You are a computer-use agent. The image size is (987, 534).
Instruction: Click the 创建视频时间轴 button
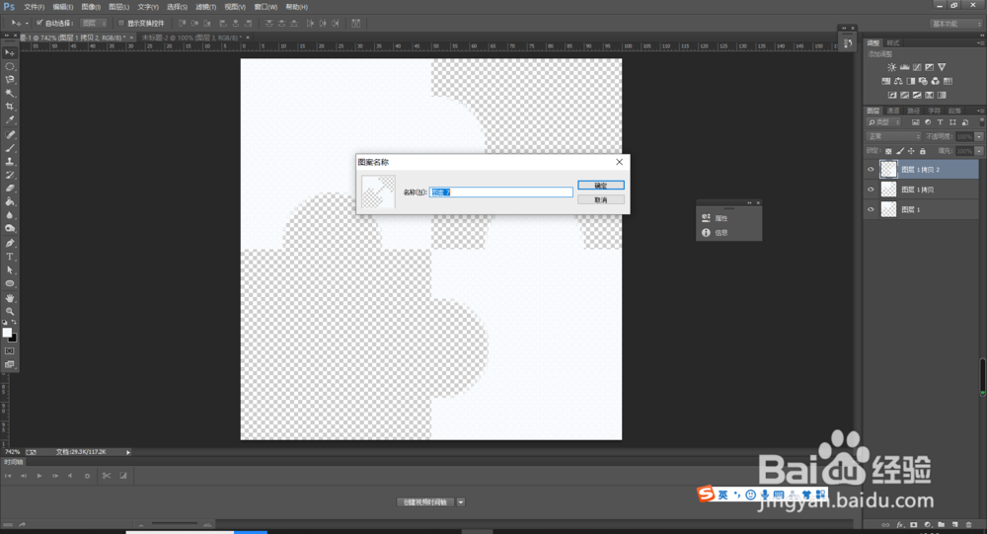(424, 501)
